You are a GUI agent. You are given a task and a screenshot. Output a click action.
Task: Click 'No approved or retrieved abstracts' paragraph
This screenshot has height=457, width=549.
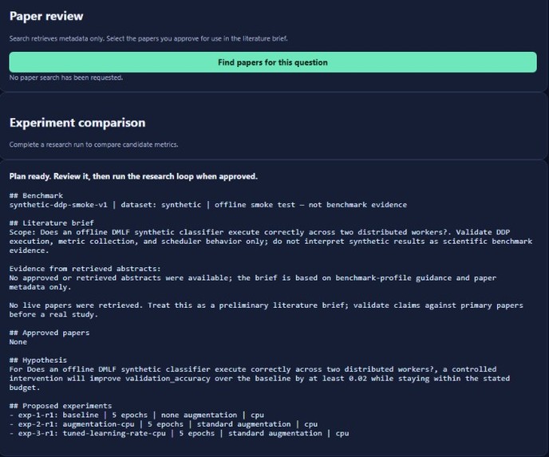click(x=253, y=282)
